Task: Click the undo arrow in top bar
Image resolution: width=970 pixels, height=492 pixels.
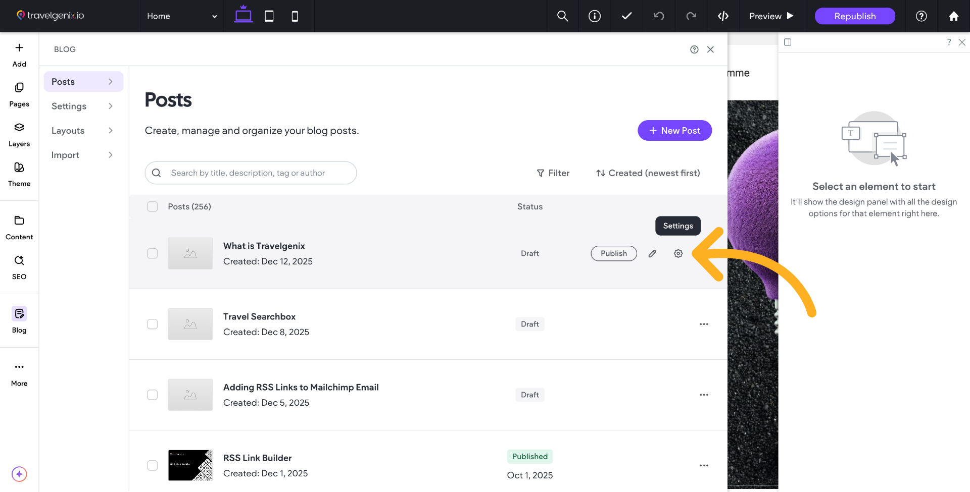Action: click(659, 16)
